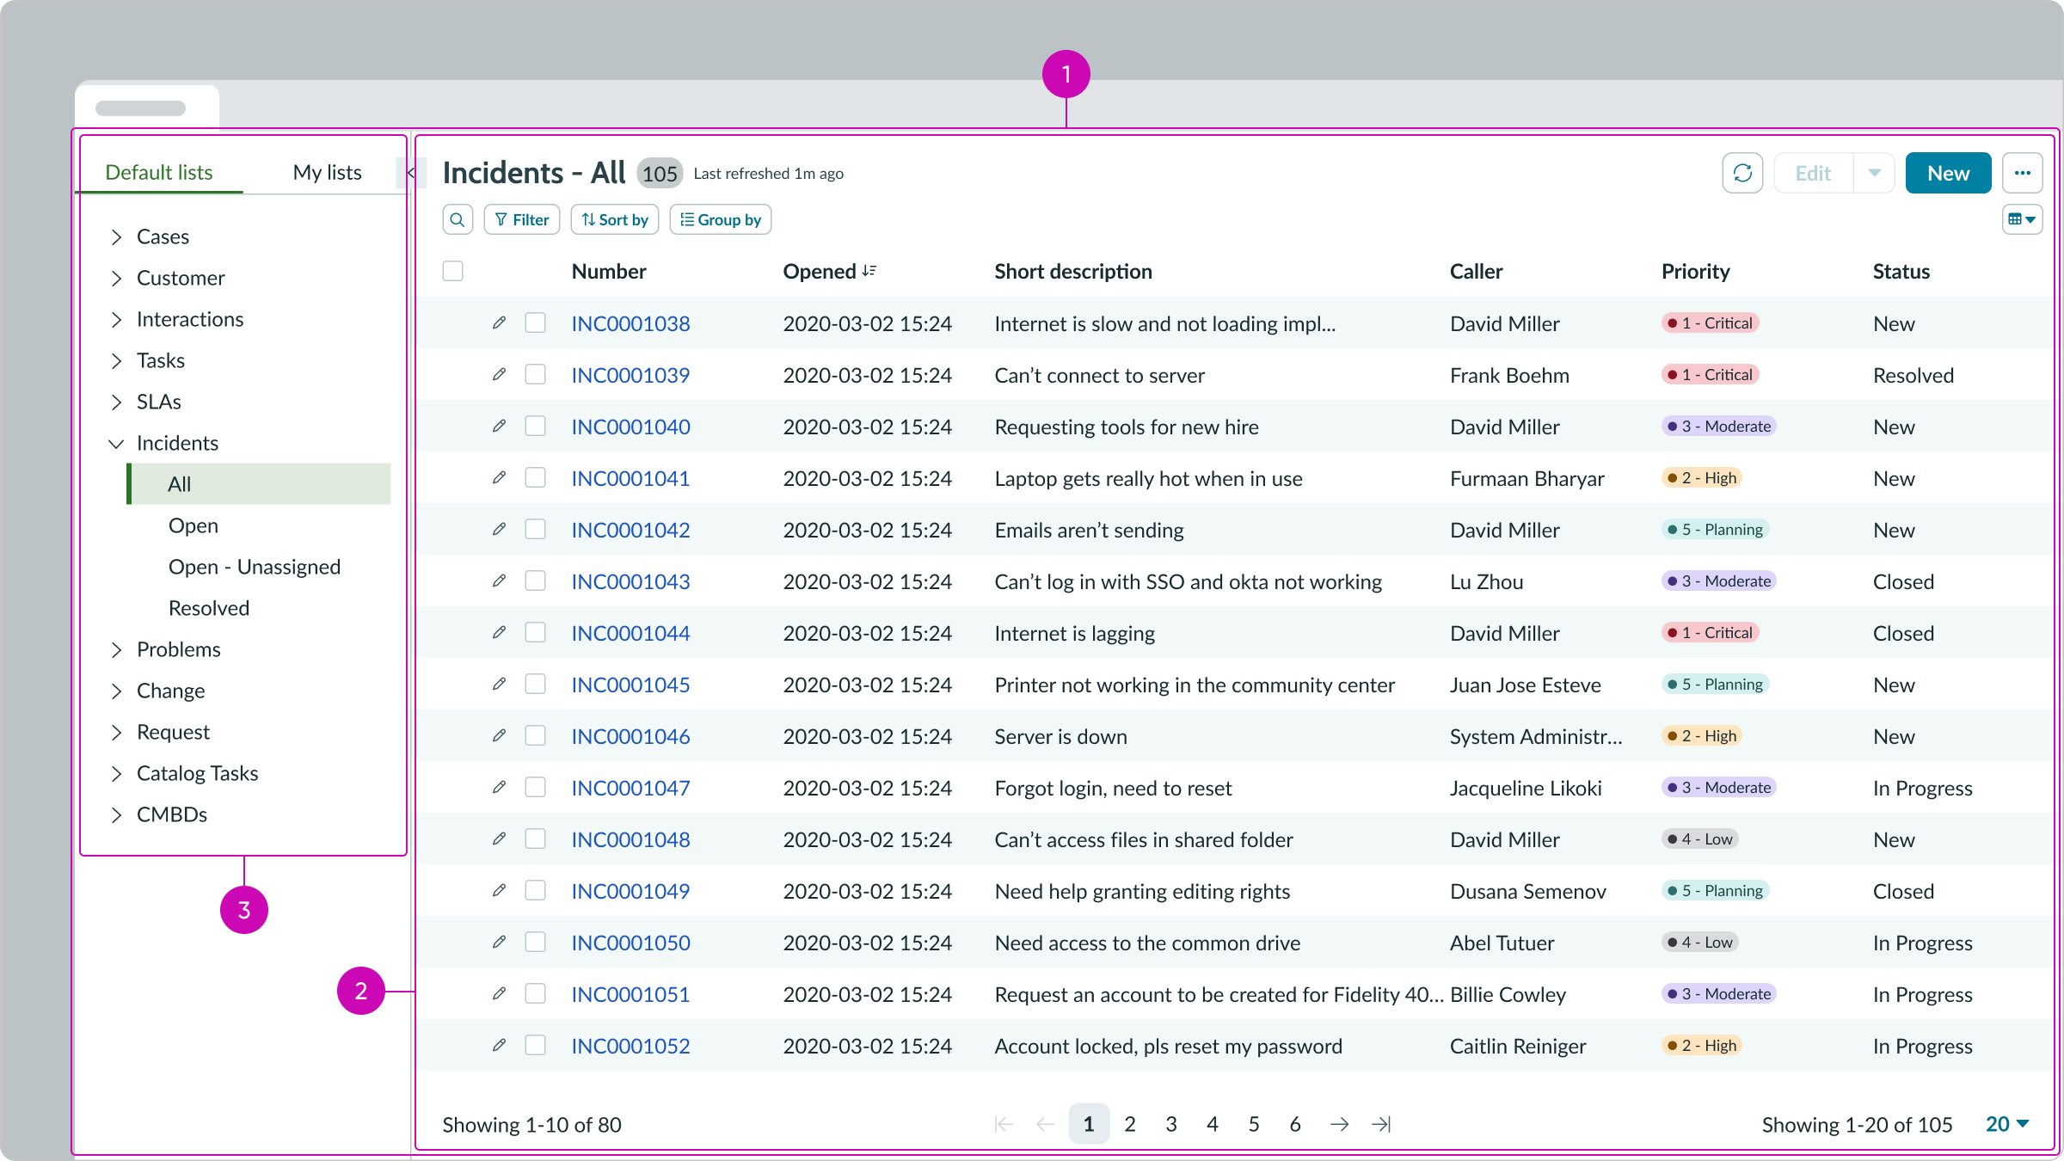Click the pencil edit icon for INC0001048
This screenshot has width=2064, height=1161.
(499, 838)
